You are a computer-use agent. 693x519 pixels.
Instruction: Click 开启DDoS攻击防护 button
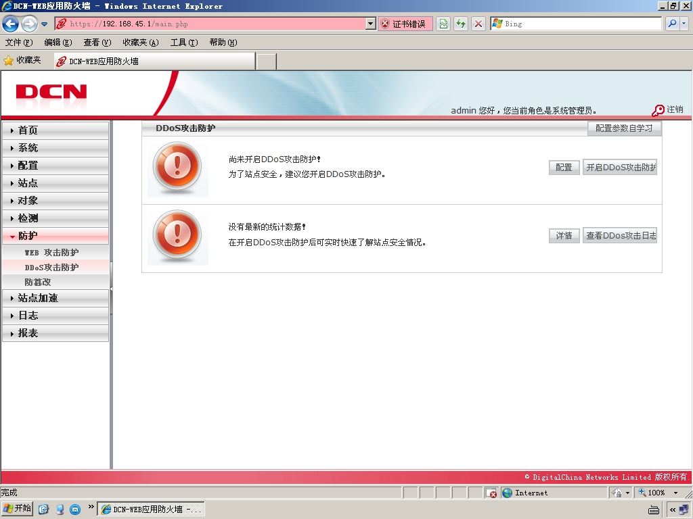(x=620, y=168)
